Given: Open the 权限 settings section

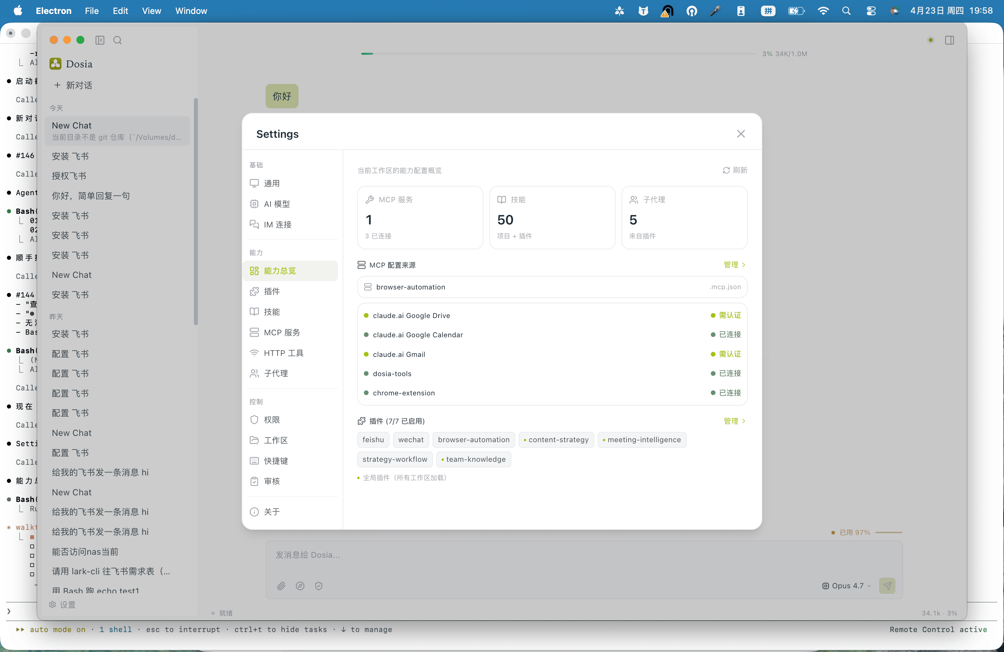Looking at the screenshot, I should pyautogui.click(x=291, y=420).
